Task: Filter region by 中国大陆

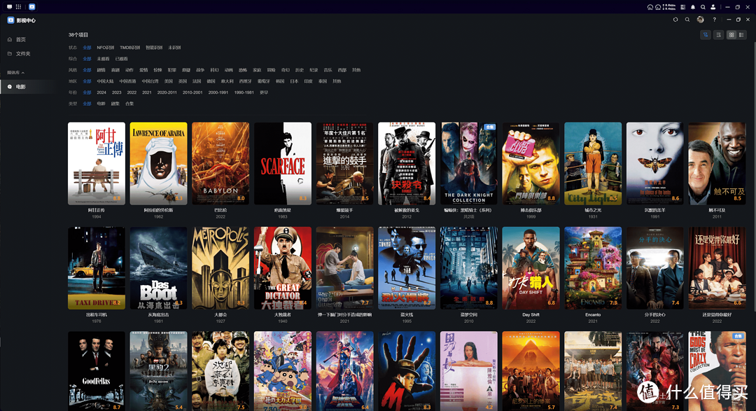Action: pyautogui.click(x=105, y=81)
